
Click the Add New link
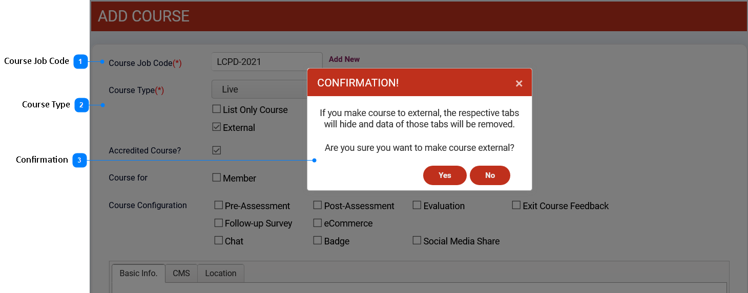344,59
